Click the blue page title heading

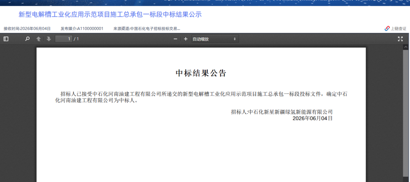tap(110, 15)
